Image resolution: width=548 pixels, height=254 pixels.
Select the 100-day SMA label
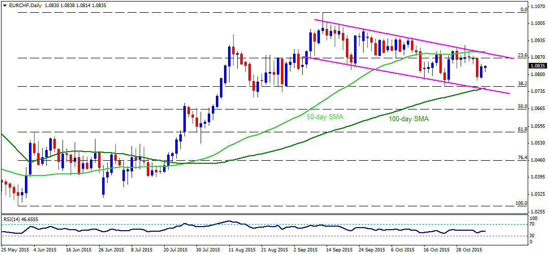point(409,119)
